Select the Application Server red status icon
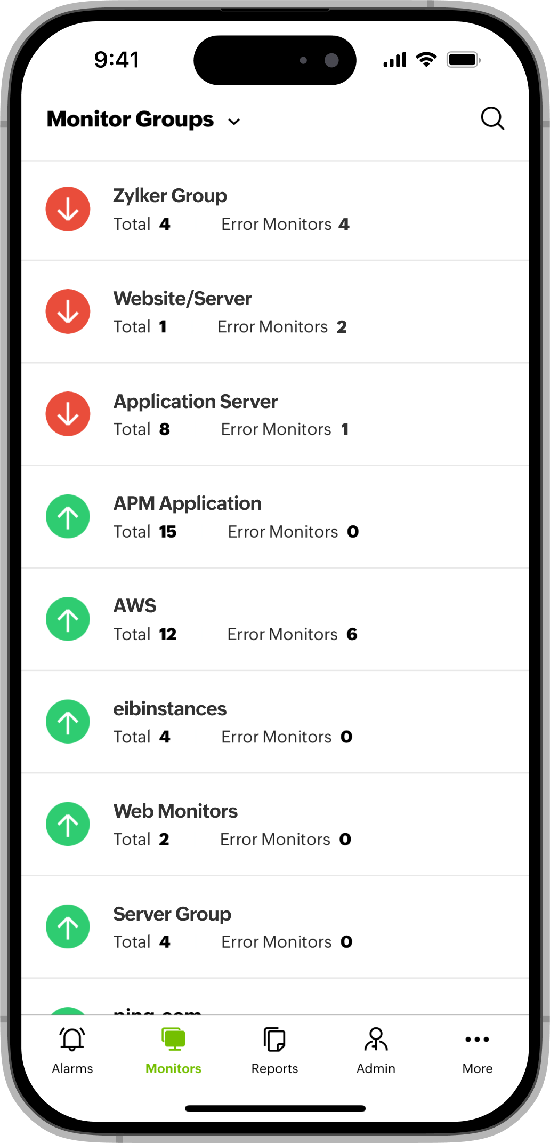Screen dimensions: 550x1143 click(x=68, y=414)
